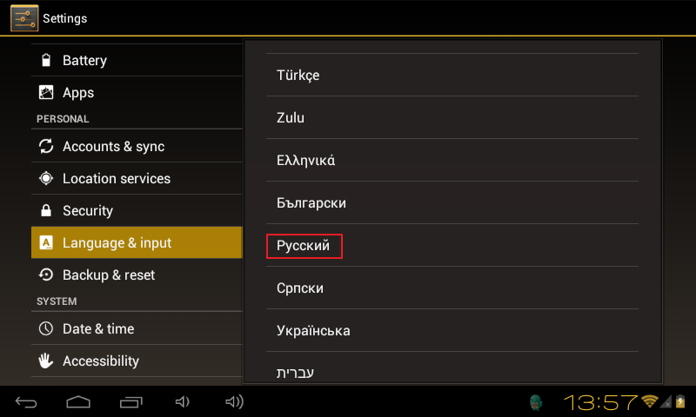
Task: Select Language & input section
Action: [137, 242]
